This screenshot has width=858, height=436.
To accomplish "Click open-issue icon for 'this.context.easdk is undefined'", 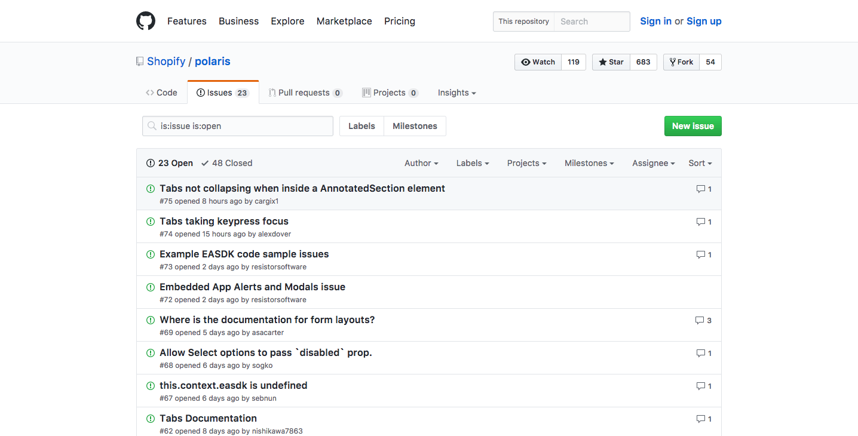I will (x=151, y=386).
